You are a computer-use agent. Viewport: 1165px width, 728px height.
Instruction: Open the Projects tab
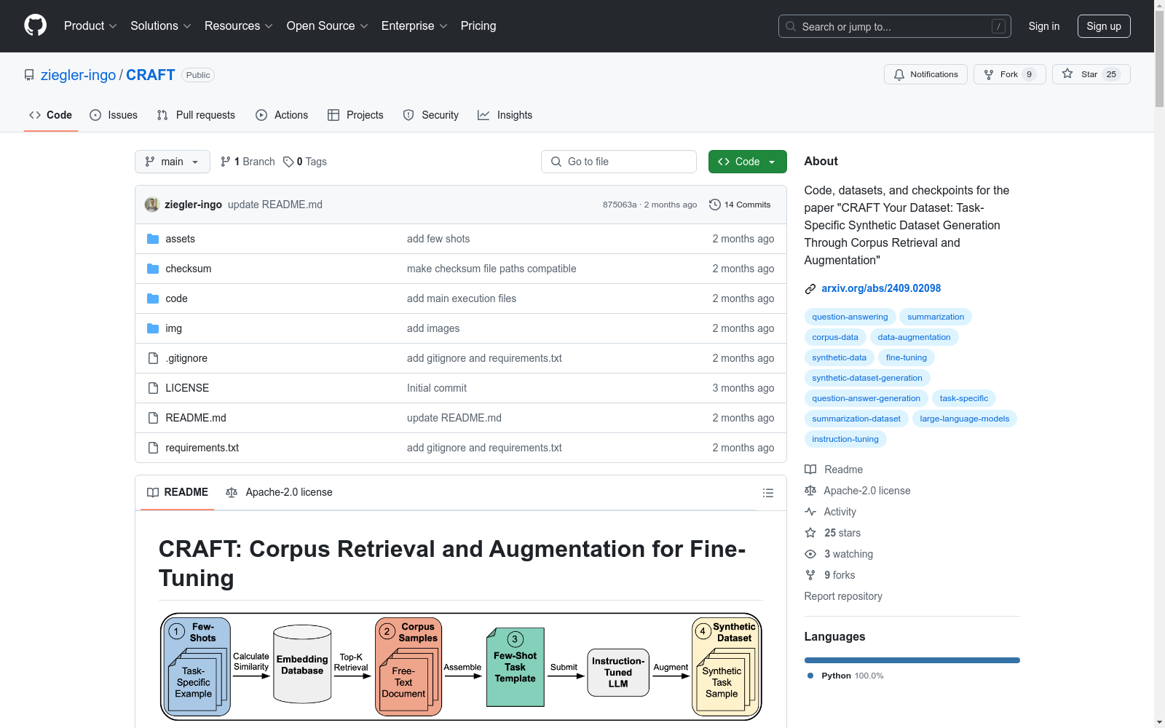(x=355, y=115)
